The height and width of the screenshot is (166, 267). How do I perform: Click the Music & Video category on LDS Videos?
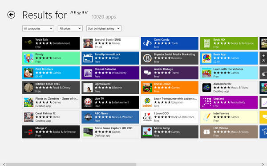pos(239,132)
